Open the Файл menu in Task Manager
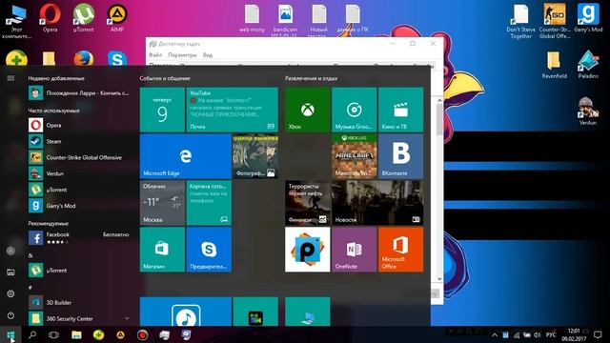 click(155, 55)
